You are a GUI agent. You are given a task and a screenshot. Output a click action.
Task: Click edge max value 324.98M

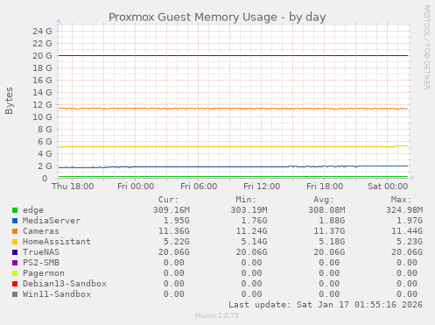(x=404, y=210)
